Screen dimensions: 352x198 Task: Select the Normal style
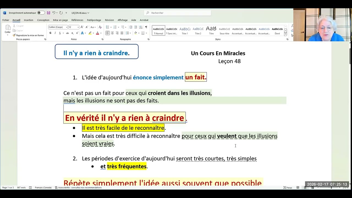coord(158,31)
